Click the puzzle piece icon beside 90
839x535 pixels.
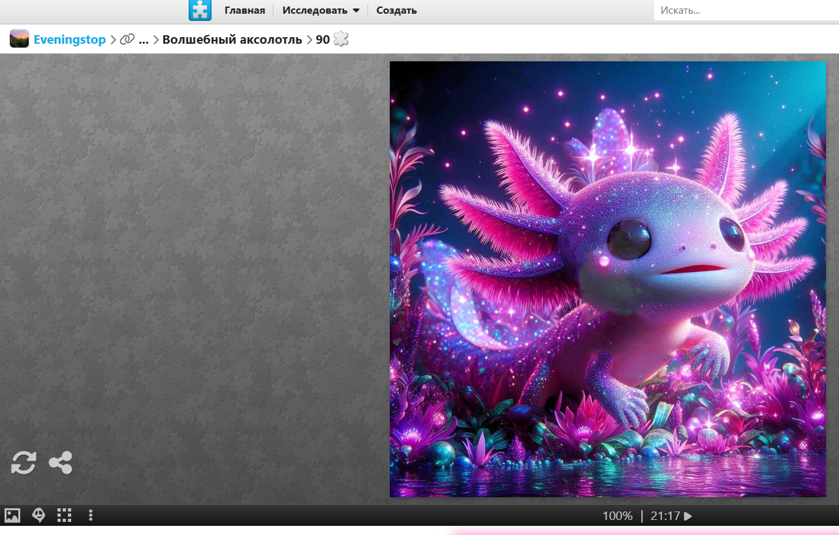(x=341, y=39)
